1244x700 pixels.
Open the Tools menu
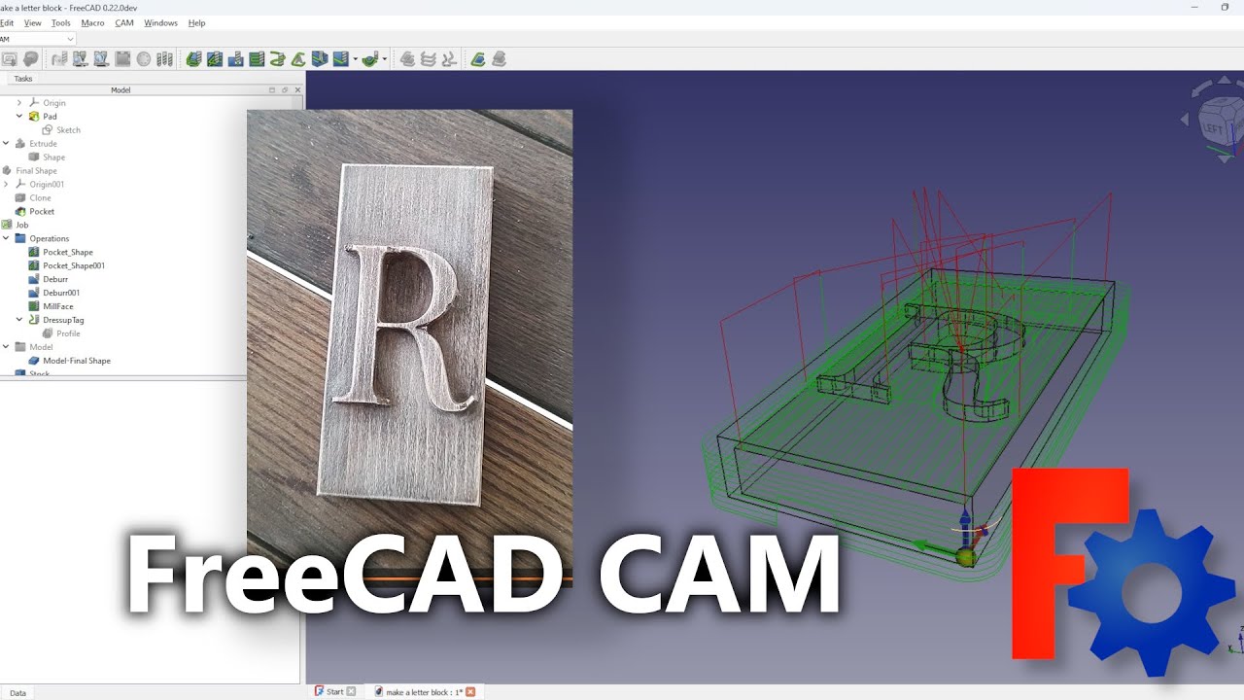click(60, 22)
